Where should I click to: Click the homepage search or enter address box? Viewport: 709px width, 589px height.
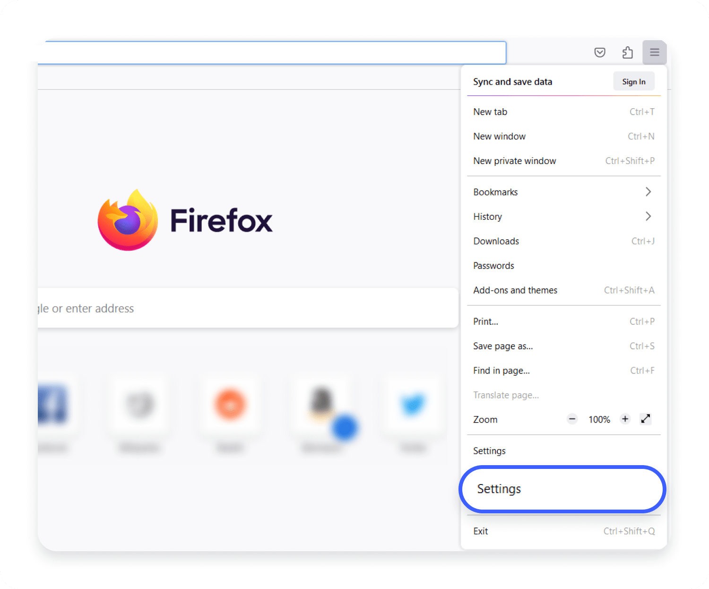[x=248, y=308]
